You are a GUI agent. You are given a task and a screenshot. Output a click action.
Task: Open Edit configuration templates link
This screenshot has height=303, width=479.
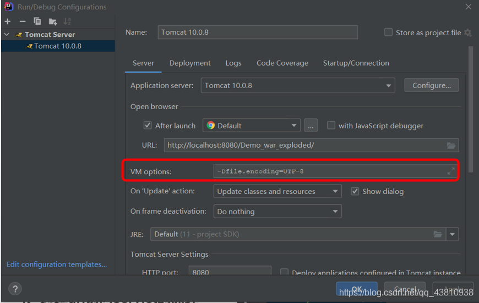[x=57, y=264]
